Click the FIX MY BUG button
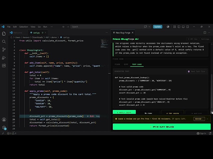213x159 pixels. pos(162,127)
